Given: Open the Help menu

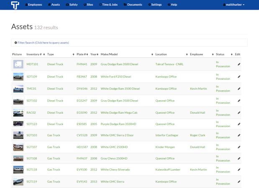Looking at the screenshot, I should 172,5.
